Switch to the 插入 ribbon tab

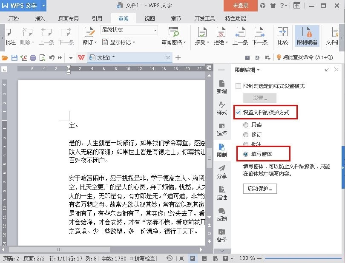(39, 18)
